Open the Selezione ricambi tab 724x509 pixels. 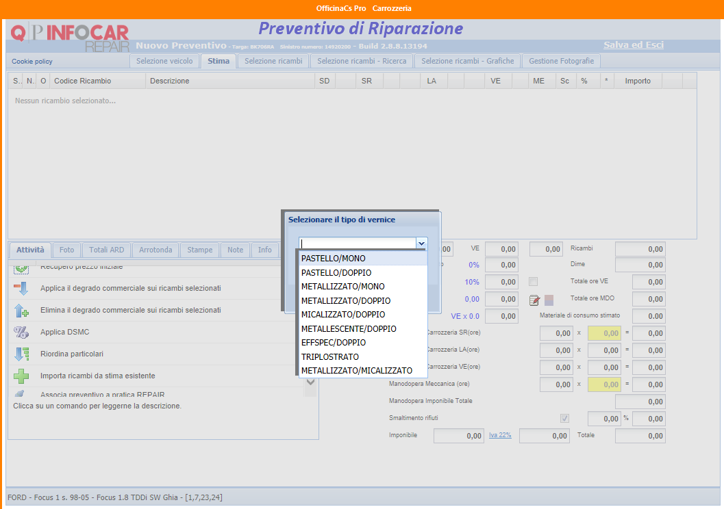[x=273, y=61]
